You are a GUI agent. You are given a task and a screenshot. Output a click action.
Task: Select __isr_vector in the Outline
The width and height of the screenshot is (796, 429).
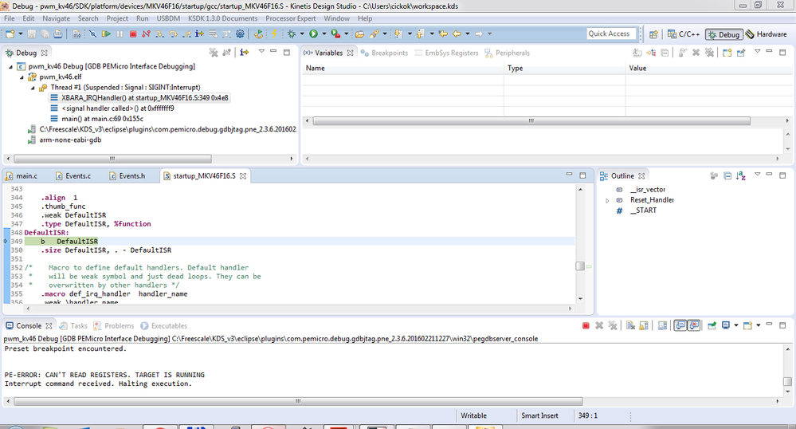[x=647, y=190]
